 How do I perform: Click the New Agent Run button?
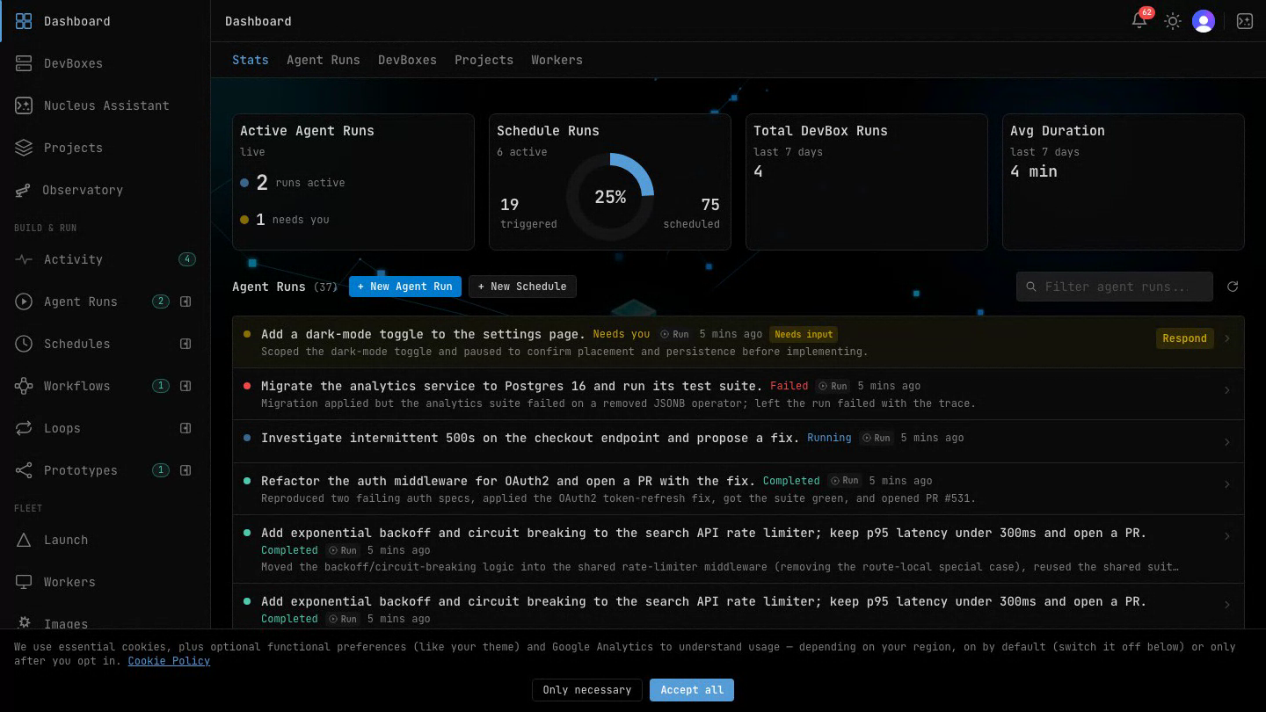(405, 287)
